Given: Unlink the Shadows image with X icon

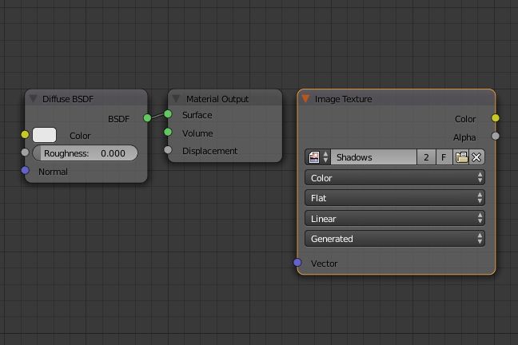Looking at the screenshot, I should [x=476, y=157].
